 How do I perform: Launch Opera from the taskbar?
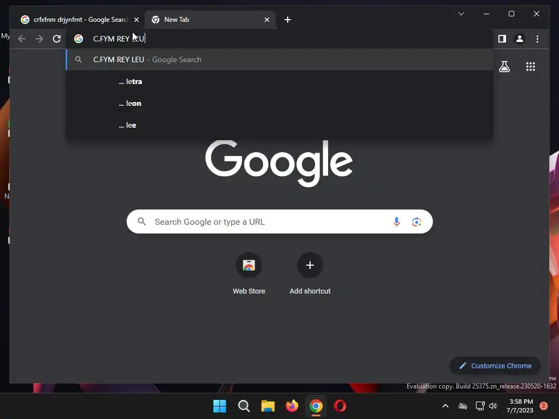pos(340,406)
